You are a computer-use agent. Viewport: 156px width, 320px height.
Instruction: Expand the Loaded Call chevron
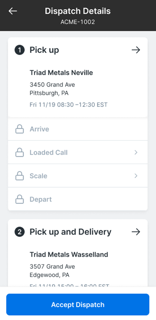point(136,152)
